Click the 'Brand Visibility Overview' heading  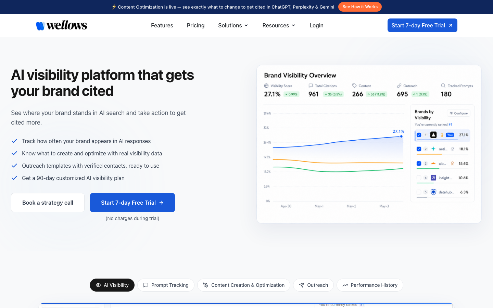pos(300,75)
